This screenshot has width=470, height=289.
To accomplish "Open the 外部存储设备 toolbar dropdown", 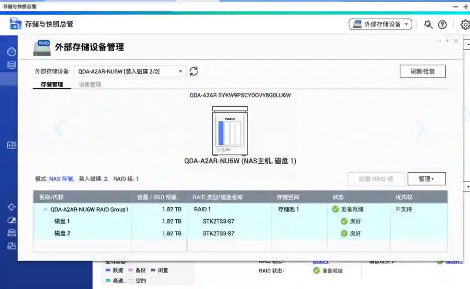I will [x=380, y=24].
